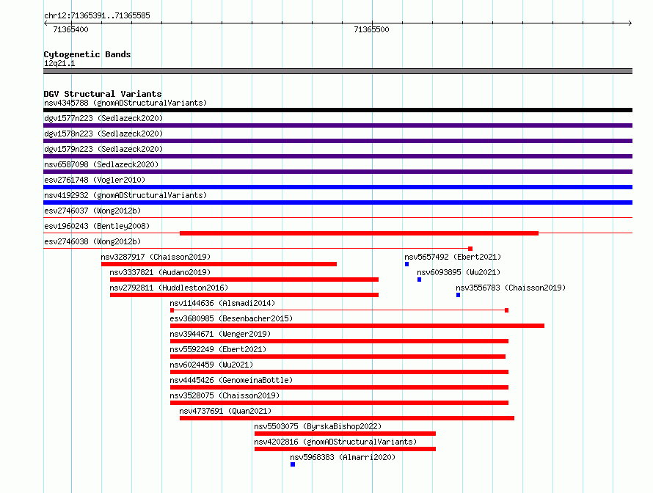Image resolution: width=653 pixels, height=493 pixels.
Task: Click the purple dgv1577n223 variant bar
Action: 338,125
